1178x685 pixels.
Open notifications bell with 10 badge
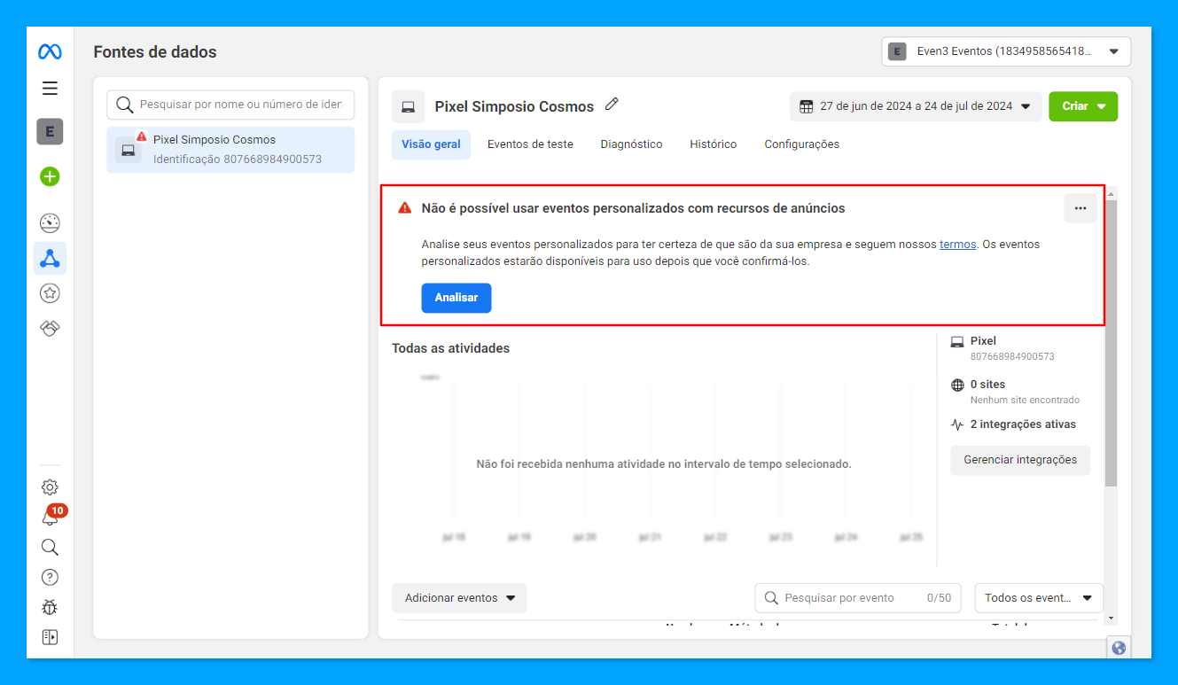pyautogui.click(x=51, y=517)
